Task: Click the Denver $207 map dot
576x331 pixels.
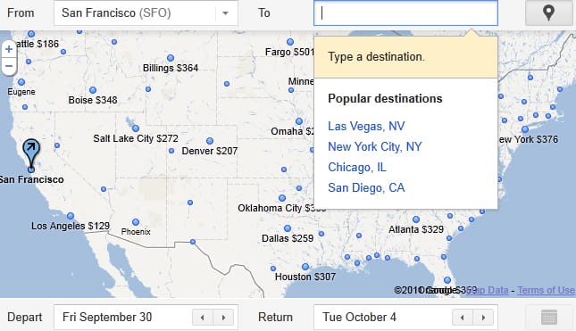Action: [x=210, y=141]
